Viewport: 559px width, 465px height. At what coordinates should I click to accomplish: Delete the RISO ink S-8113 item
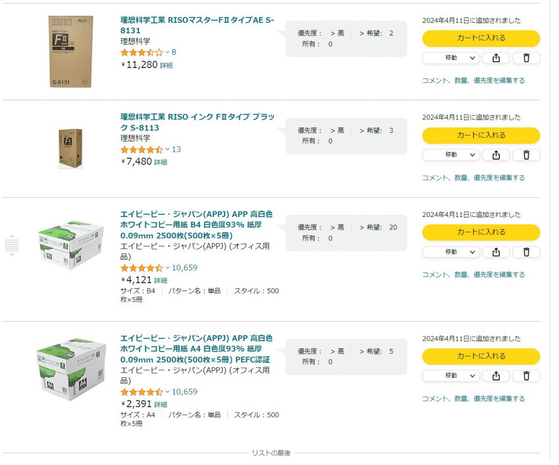[526, 155]
